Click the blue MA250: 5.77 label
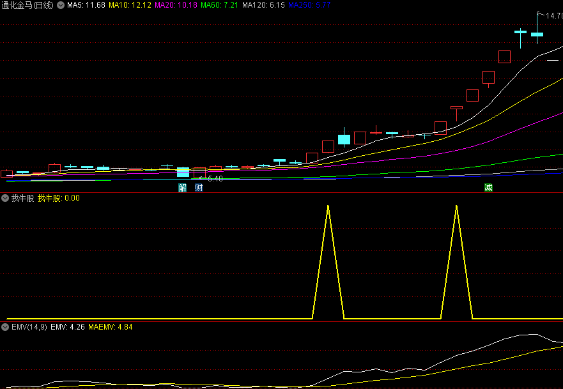This screenshot has width=563, height=389. point(309,5)
